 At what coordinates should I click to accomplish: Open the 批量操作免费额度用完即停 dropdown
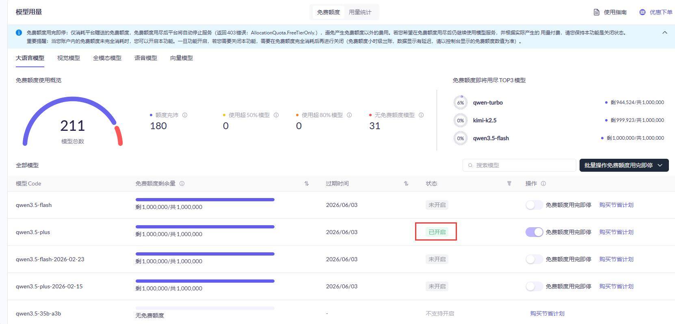pyautogui.click(x=623, y=165)
